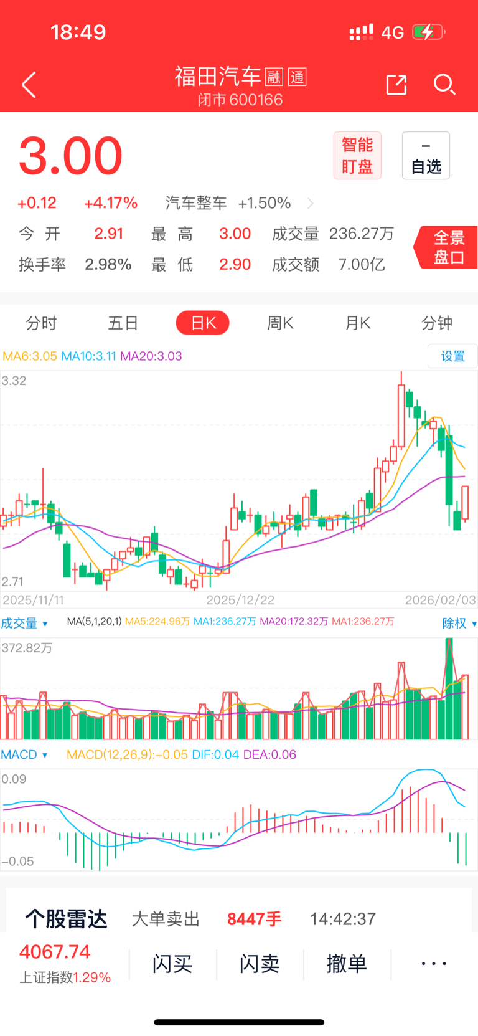Screen dimensions: 478x1036
Task: Tap 闪买 quick buy button
Action: tap(172, 964)
